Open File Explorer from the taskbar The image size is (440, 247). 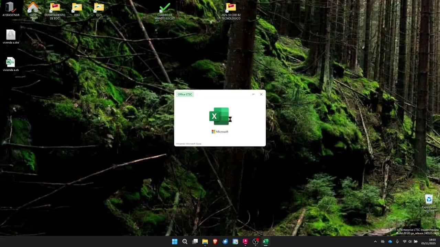pos(205,242)
